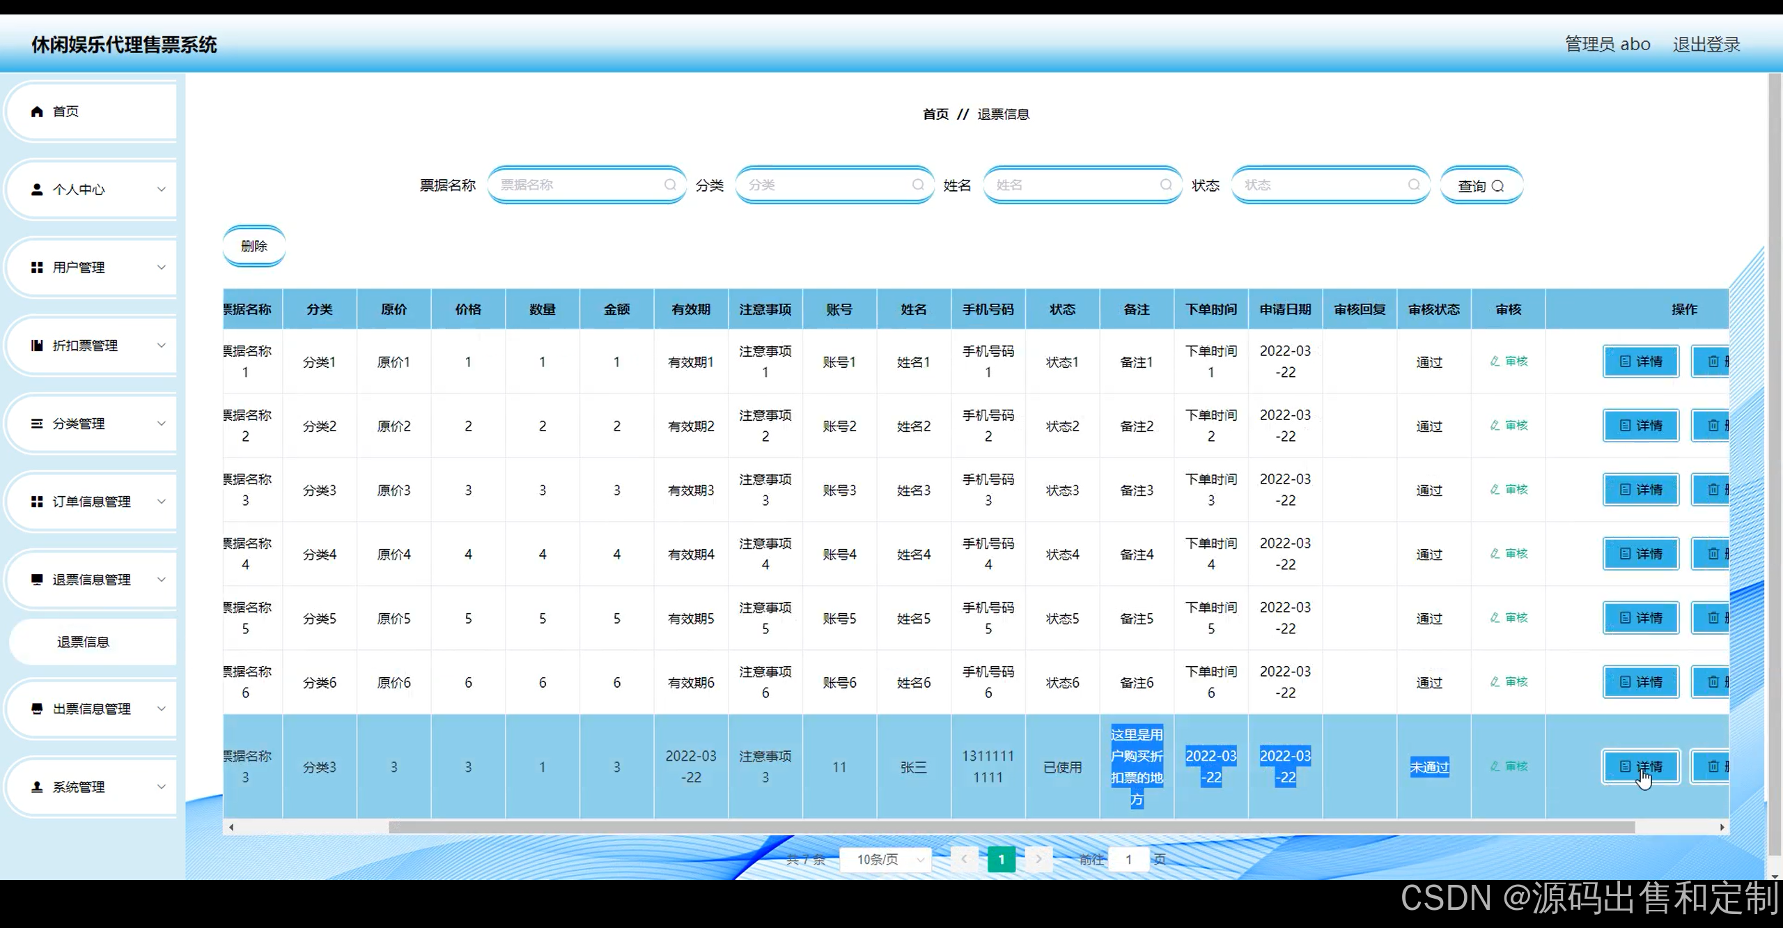
Task: Open the 出票信息管理 menu item
Action: tap(91, 709)
